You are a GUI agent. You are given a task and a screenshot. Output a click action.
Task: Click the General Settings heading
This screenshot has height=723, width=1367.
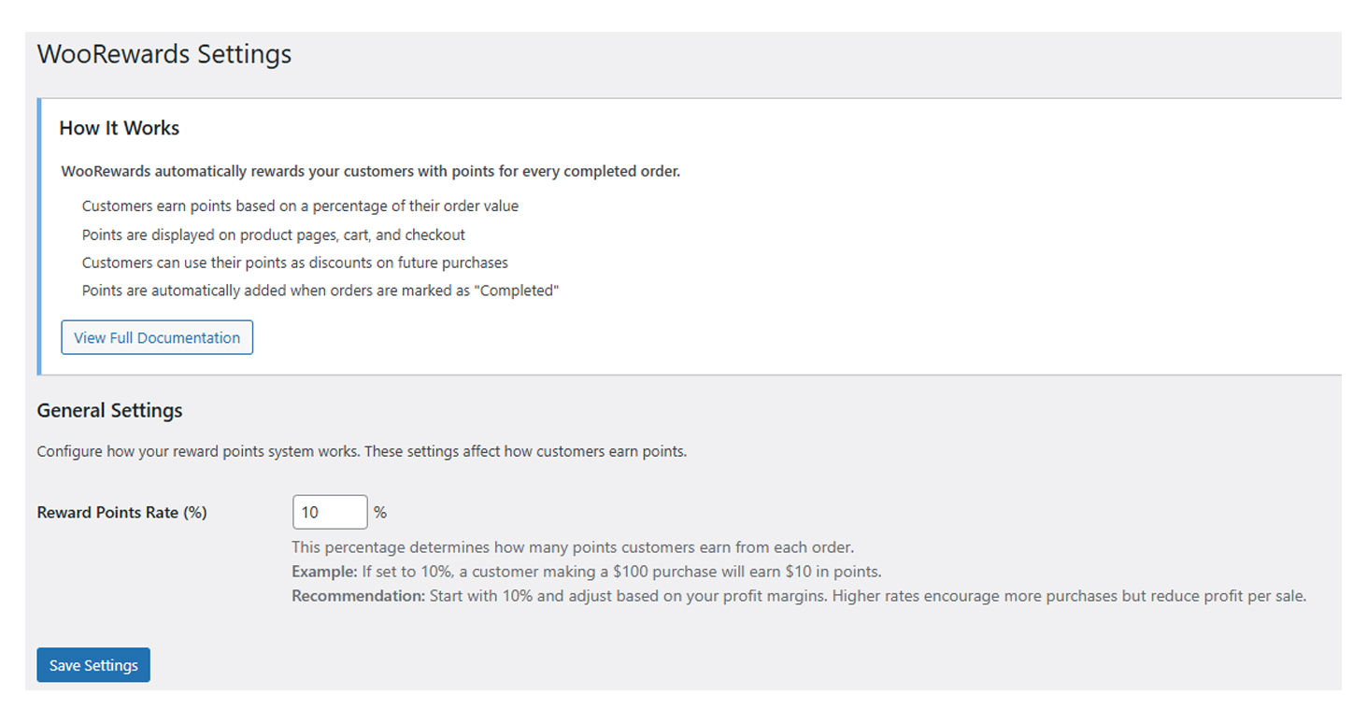pos(109,410)
